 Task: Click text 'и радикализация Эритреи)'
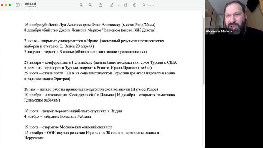point(47,79)
